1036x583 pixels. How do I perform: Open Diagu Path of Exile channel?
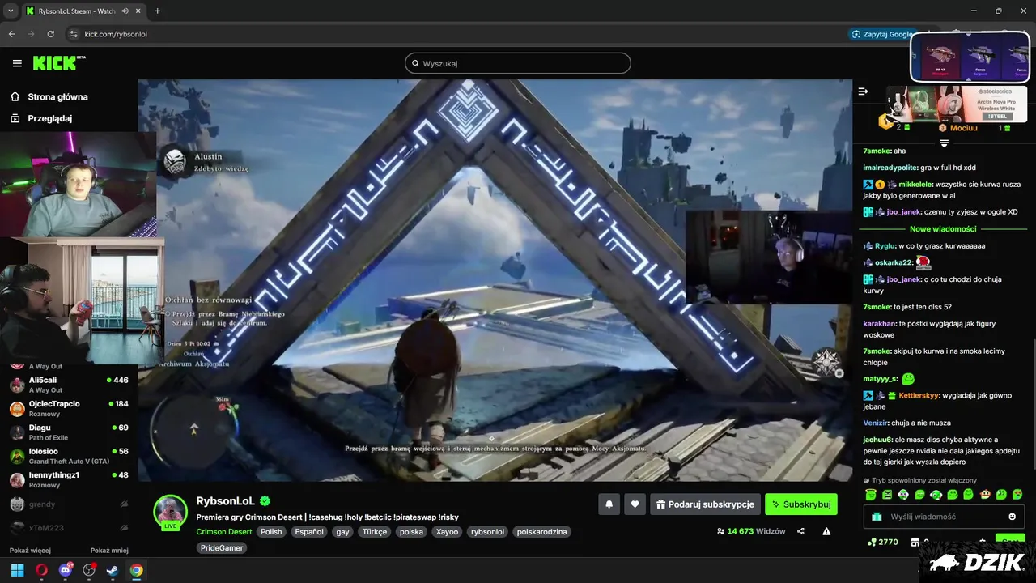[69, 432]
